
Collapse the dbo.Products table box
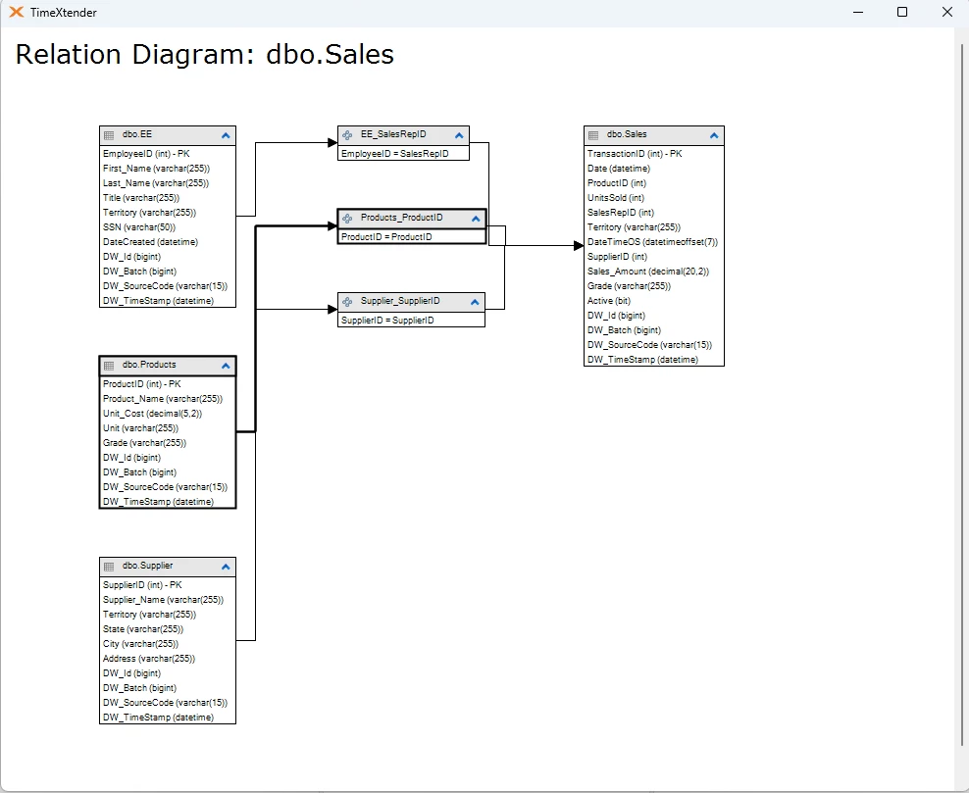pos(226,366)
